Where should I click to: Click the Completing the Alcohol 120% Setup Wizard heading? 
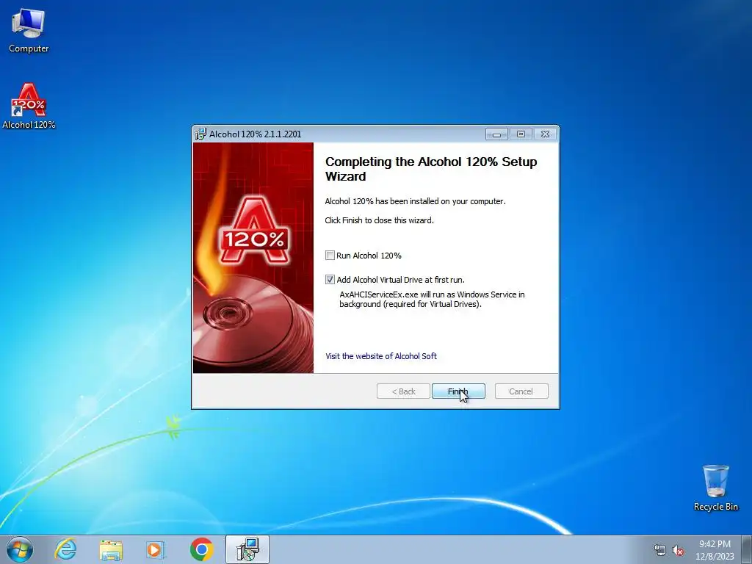(431, 169)
